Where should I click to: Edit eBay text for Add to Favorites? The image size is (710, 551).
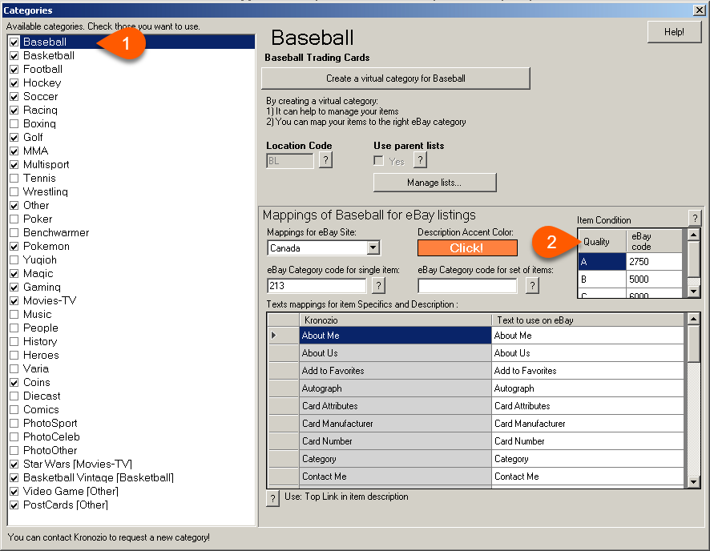(587, 371)
